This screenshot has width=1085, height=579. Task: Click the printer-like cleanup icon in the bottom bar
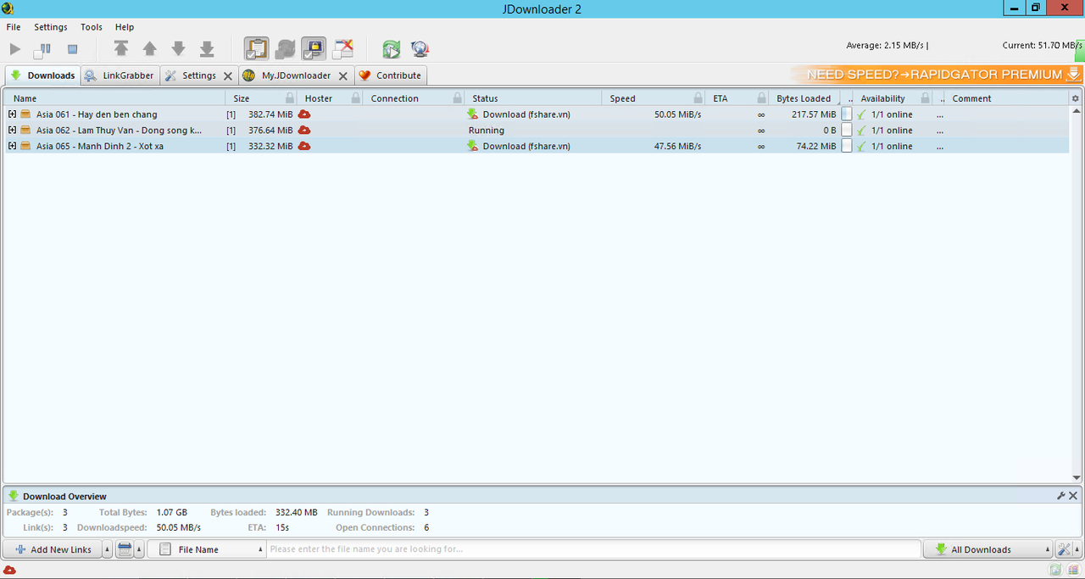coord(125,549)
